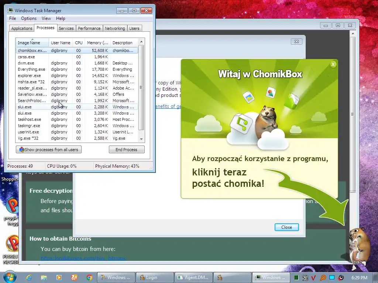Click blue monitor tray icon
This screenshot has height=283, width=378.
point(332,277)
